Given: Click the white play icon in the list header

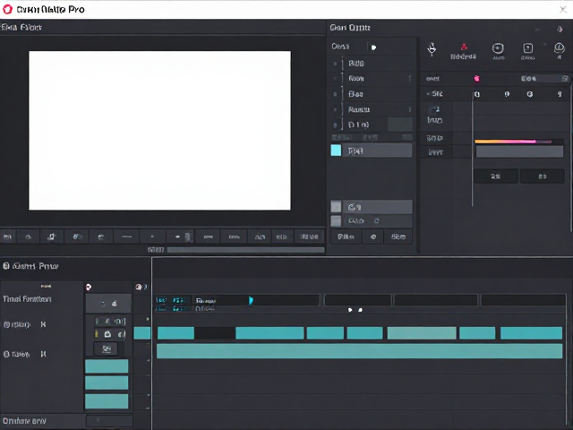Looking at the screenshot, I should [x=373, y=47].
